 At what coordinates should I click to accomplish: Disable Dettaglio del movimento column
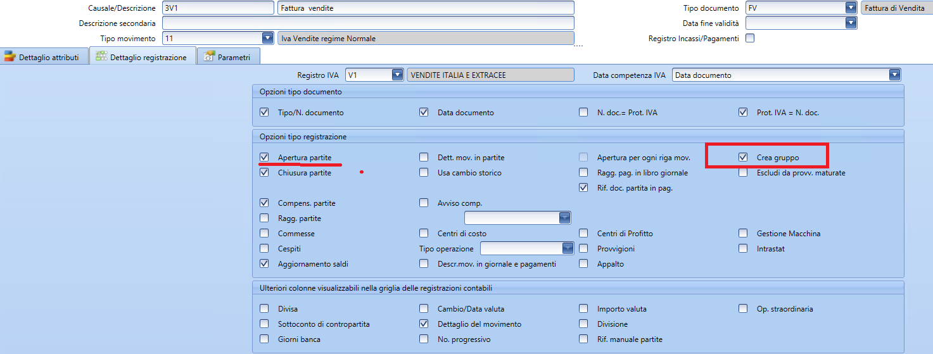tap(424, 324)
